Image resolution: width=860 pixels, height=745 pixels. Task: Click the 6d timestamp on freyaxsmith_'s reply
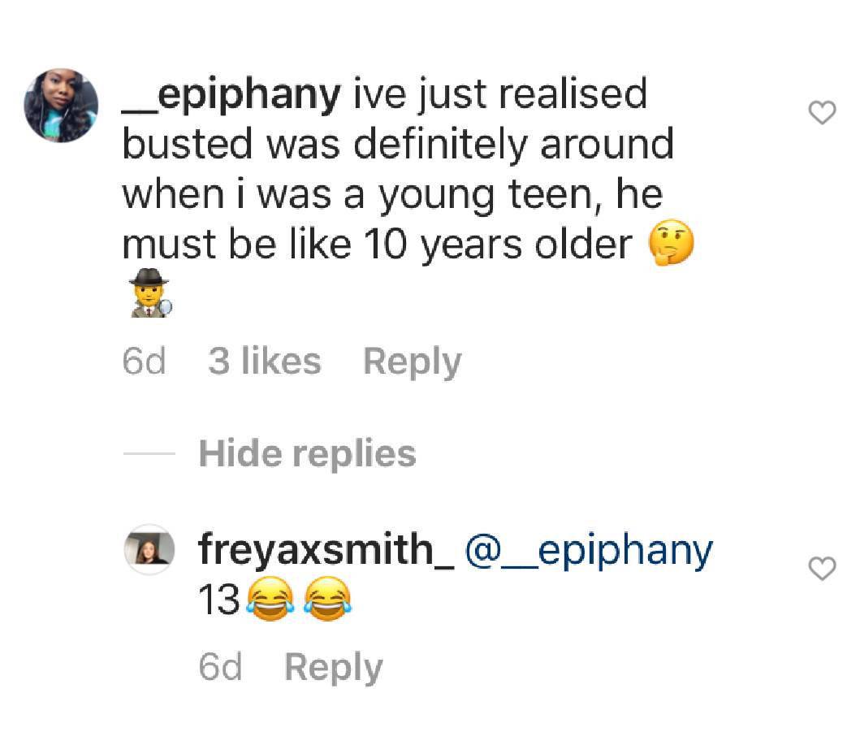[x=220, y=667]
